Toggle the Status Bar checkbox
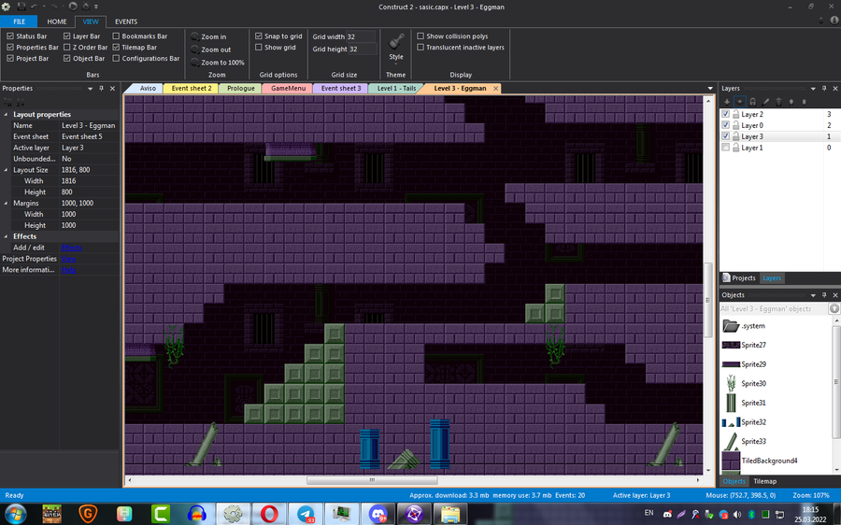 [10, 35]
